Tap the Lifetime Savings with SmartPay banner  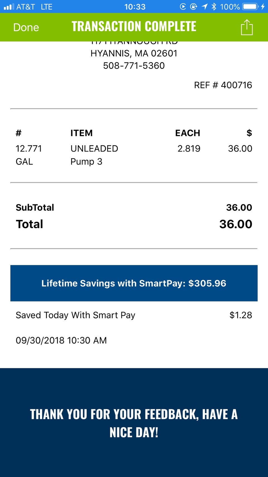(x=134, y=283)
